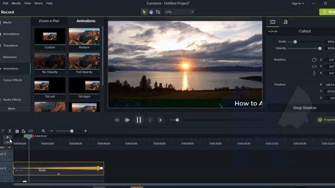Click the Y rotation icon
Screen dimensions: 335x188
314,66
